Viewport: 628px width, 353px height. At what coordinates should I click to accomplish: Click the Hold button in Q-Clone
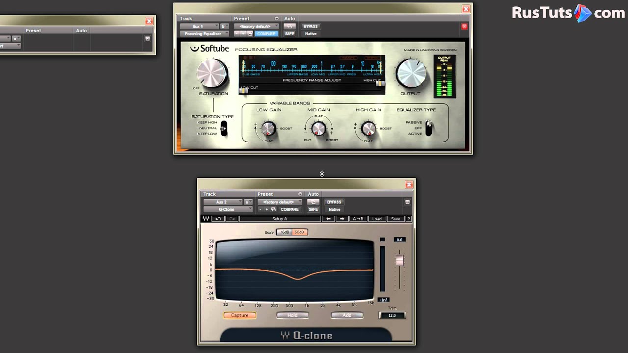[x=292, y=315]
